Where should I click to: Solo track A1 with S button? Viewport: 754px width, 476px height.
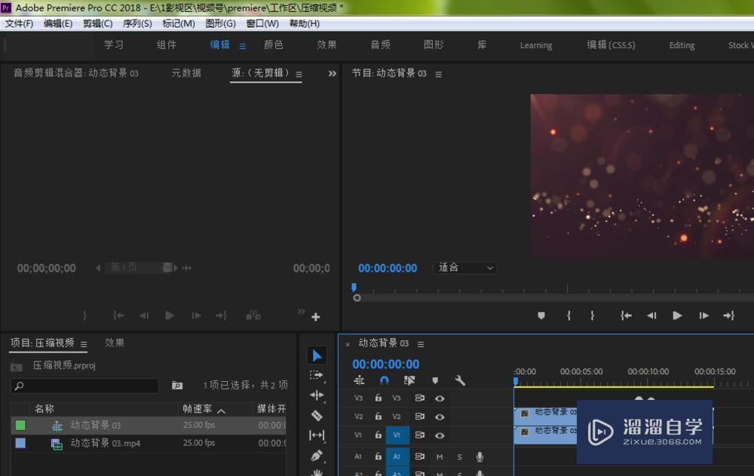coord(459,456)
